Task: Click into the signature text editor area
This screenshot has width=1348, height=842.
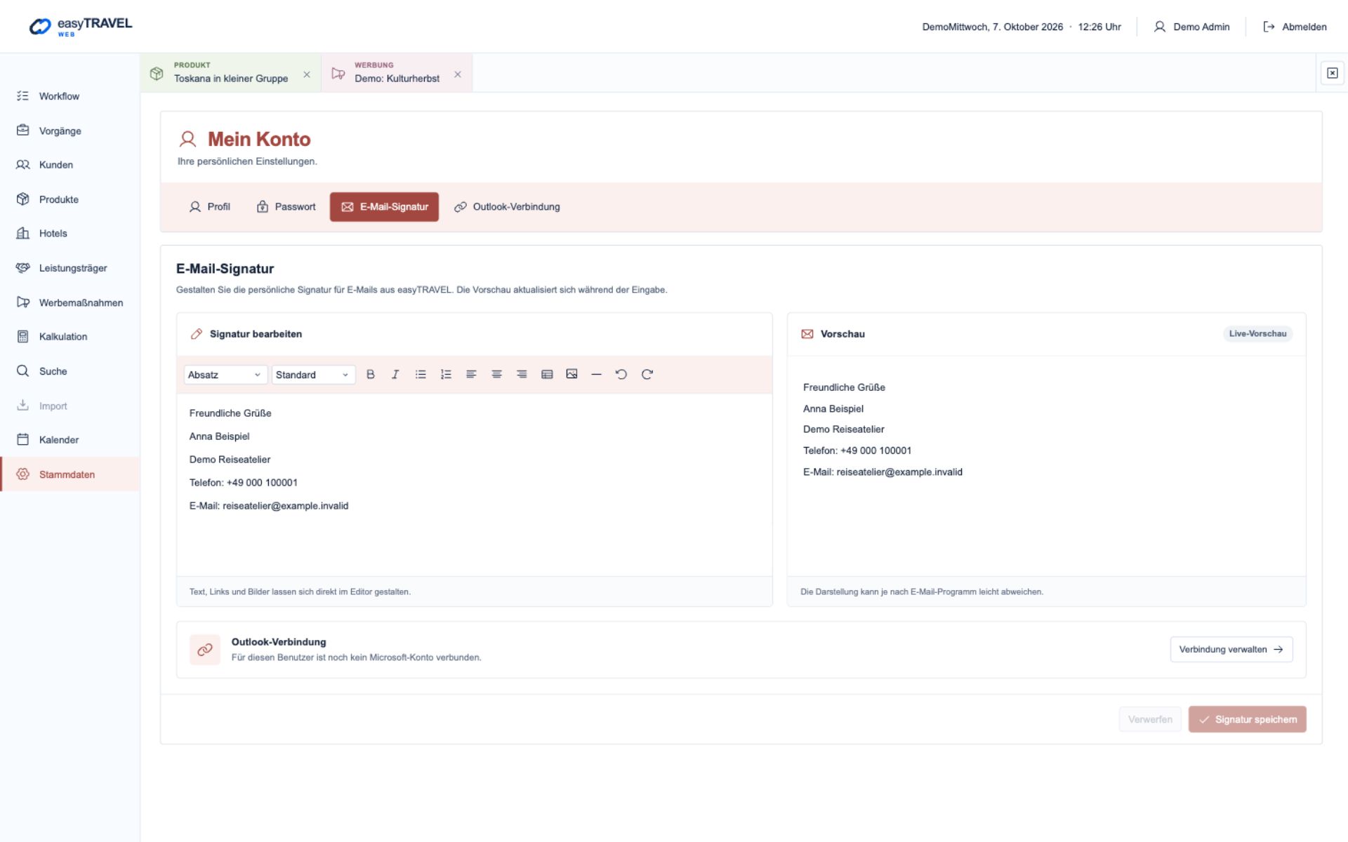Action: click(475, 484)
